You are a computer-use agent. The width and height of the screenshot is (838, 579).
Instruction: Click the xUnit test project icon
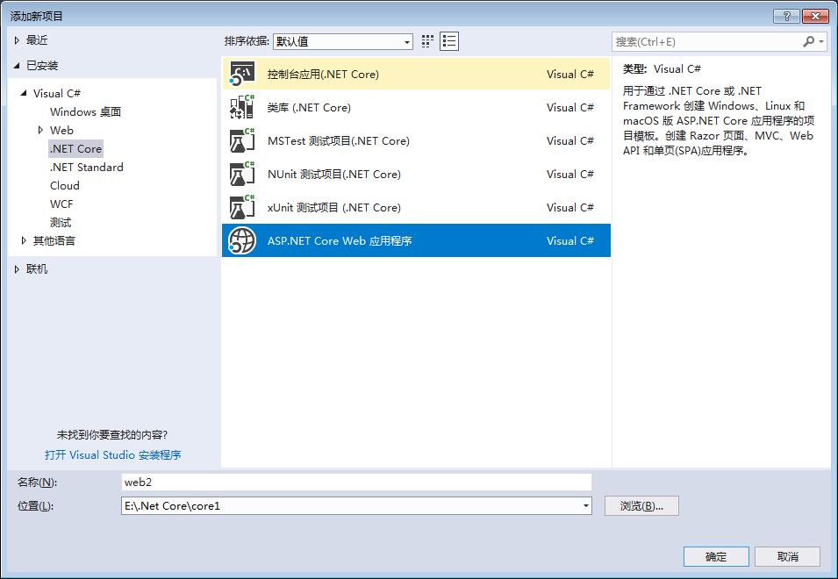pyautogui.click(x=242, y=207)
